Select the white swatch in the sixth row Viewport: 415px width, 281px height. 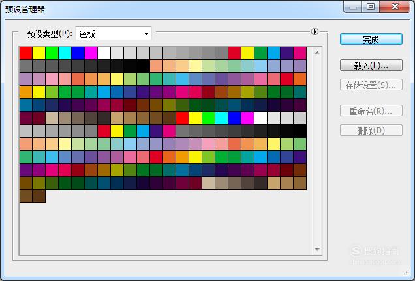261,118
